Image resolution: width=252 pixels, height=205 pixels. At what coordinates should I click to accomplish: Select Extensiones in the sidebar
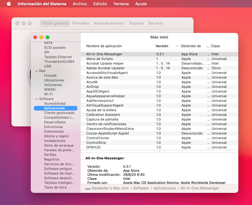(54, 132)
